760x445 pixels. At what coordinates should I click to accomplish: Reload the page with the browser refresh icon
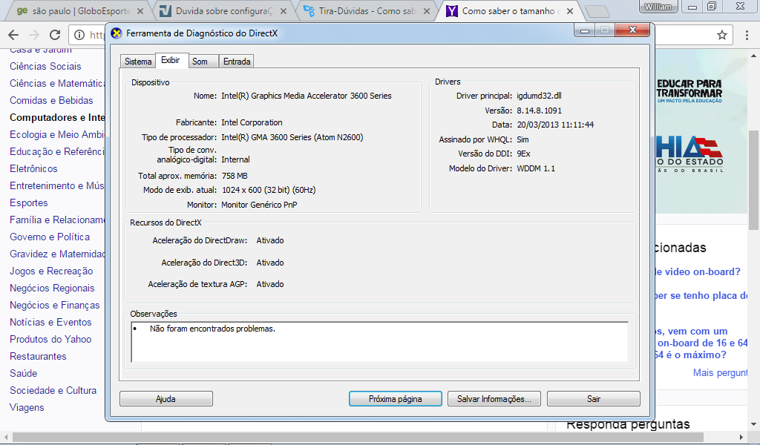(x=55, y=35)
